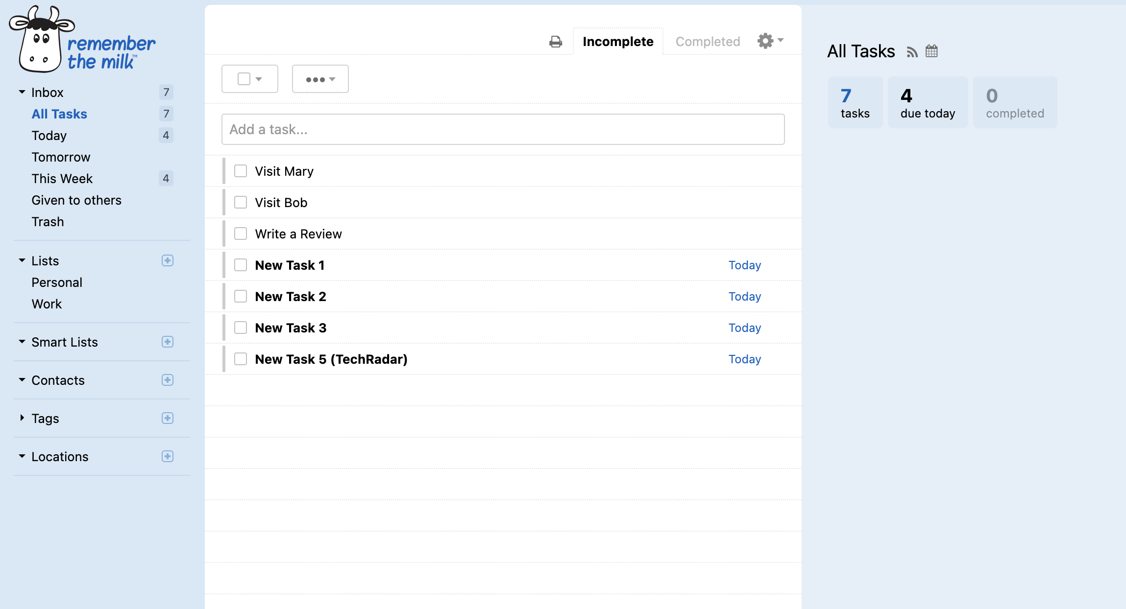Add a contact with Contacts plus icon
Image resolution: width=1126 pixels, height=609 pixels.
click(168, 380)
